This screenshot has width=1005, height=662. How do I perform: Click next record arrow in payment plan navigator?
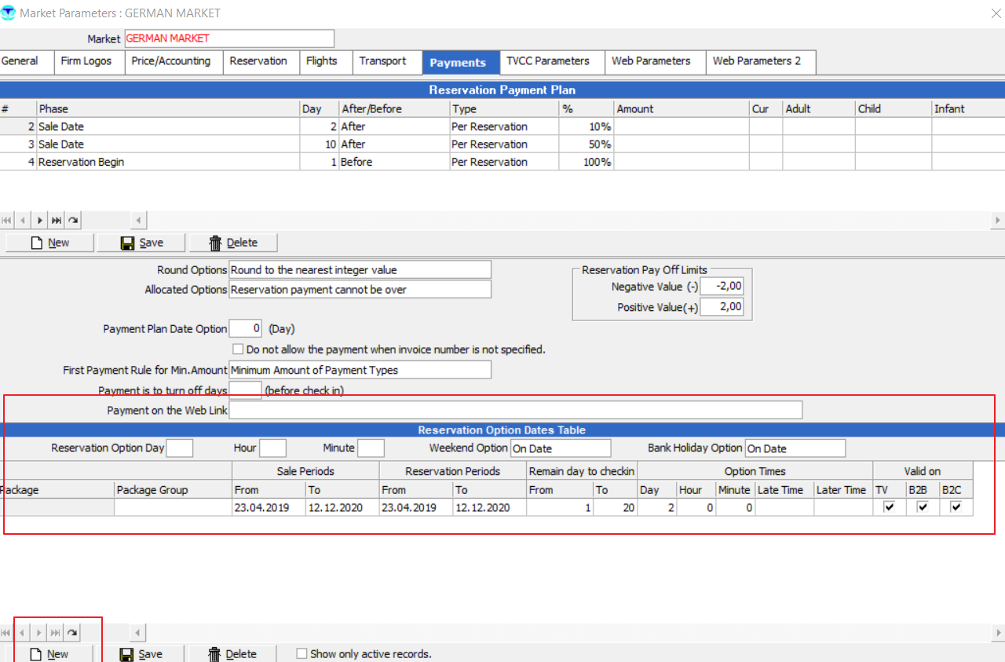tap(39, 221)
